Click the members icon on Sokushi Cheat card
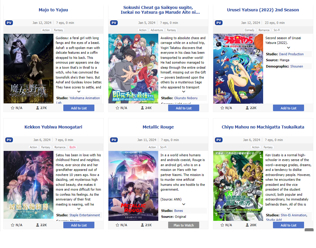 pyautogui.click(x=142, y=108)
